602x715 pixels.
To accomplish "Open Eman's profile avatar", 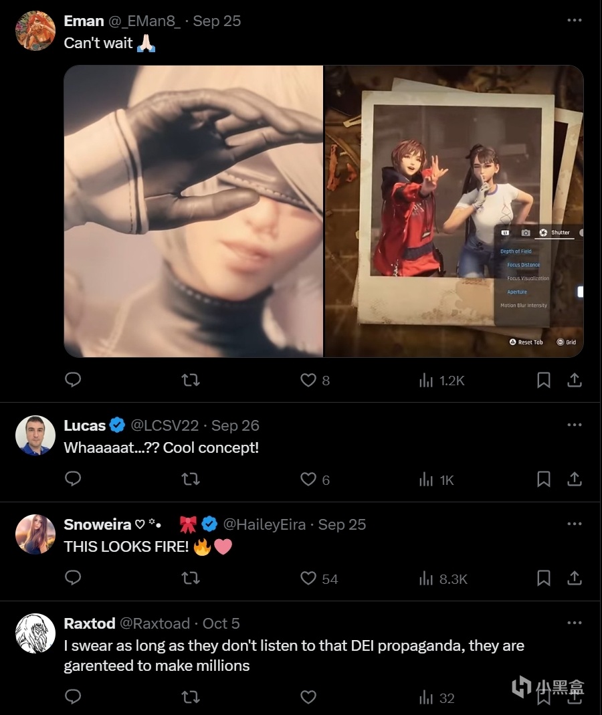I will tap(35, 31).
